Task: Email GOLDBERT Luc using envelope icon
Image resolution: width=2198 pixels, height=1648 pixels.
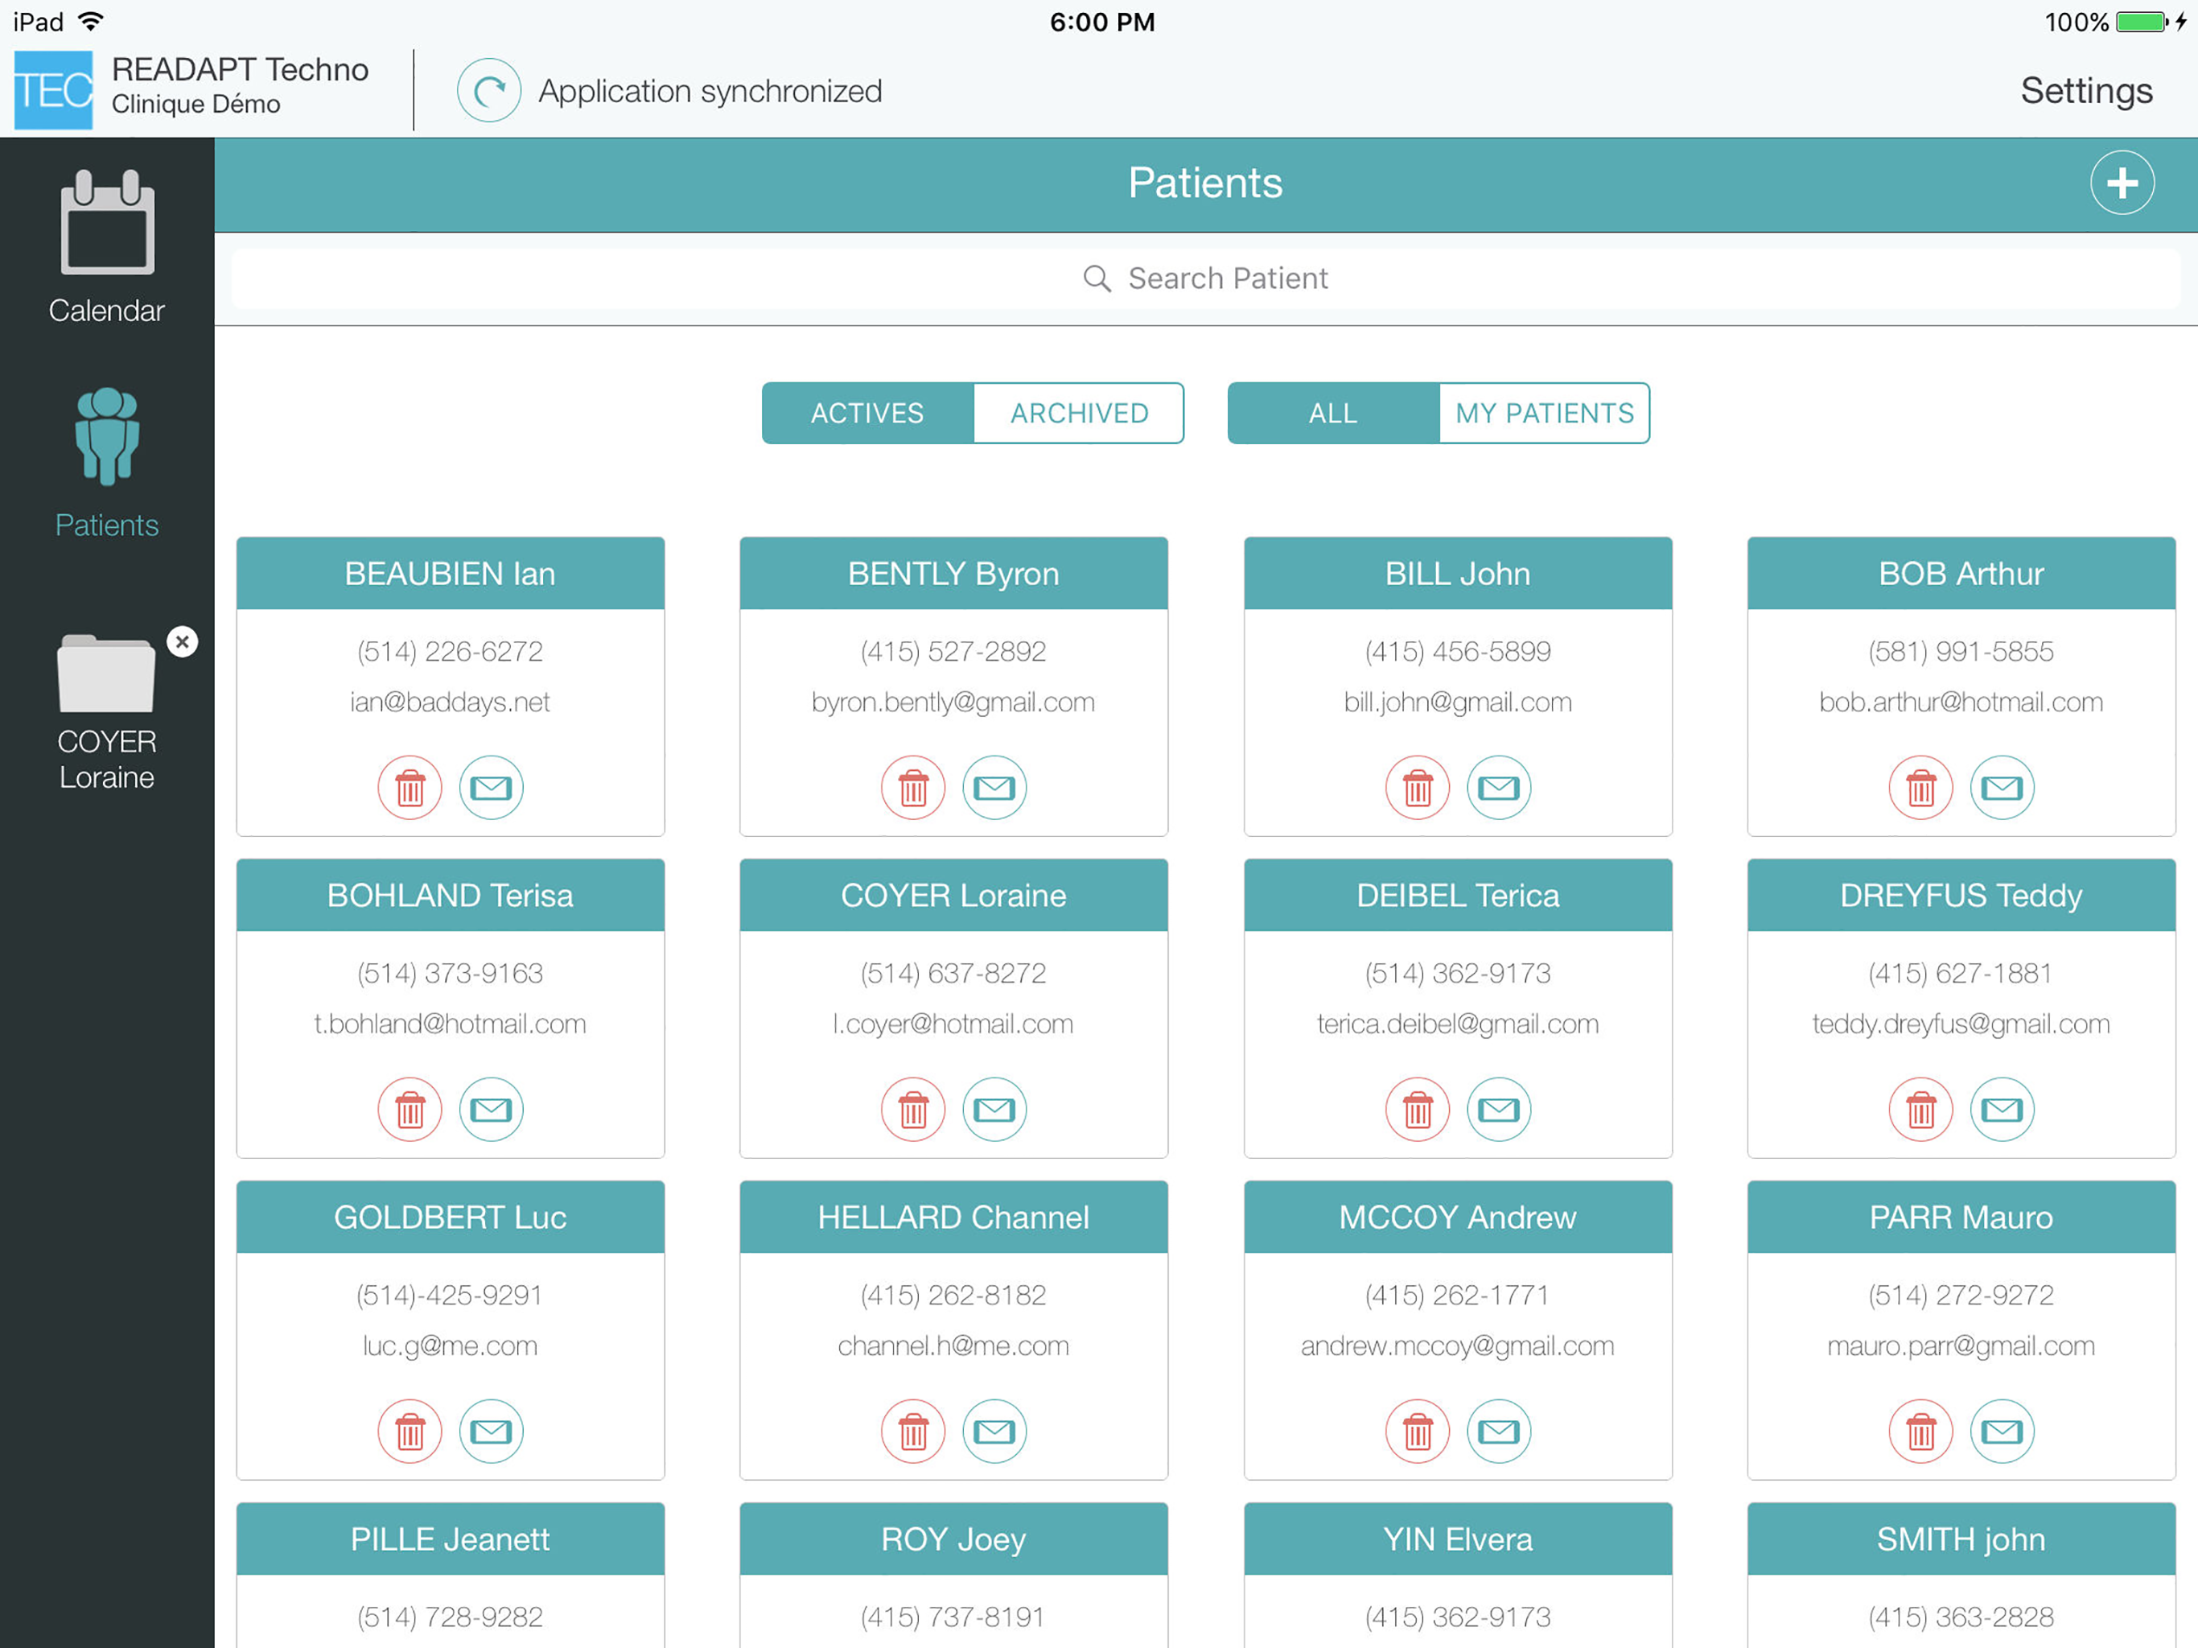Action: [491, 1432]
